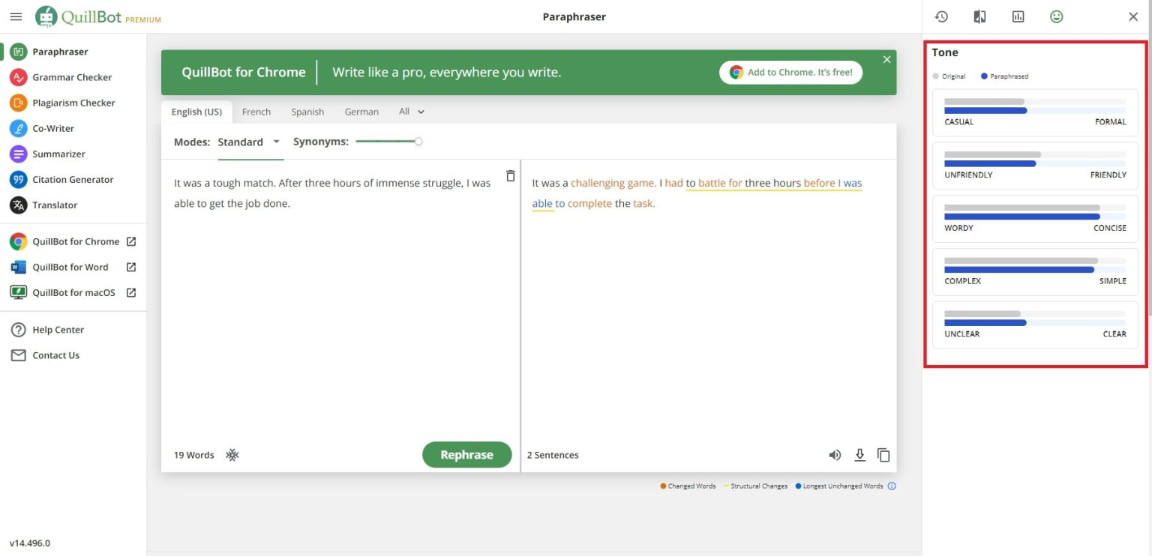The height and width of the screenshot is (556, 1152).
Task: Download the paraphrased output
Action: pyautogui.click(x=859, y=455)
